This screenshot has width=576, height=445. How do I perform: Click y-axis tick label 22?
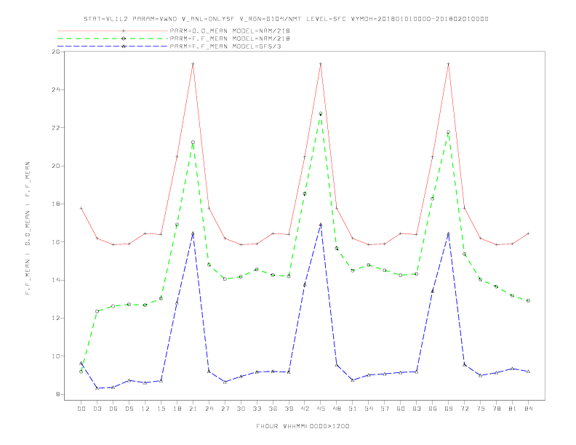pos(56,128)
